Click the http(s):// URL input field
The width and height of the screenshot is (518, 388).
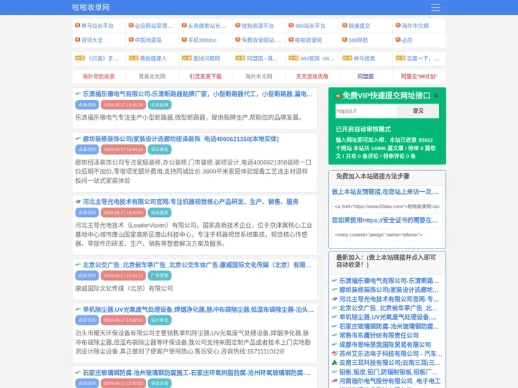click(366, 111)
